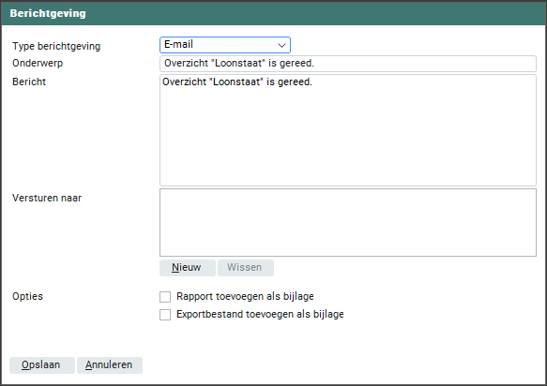
Task: Click blank area inside the Bericht message box
Action: pos(348,140)
